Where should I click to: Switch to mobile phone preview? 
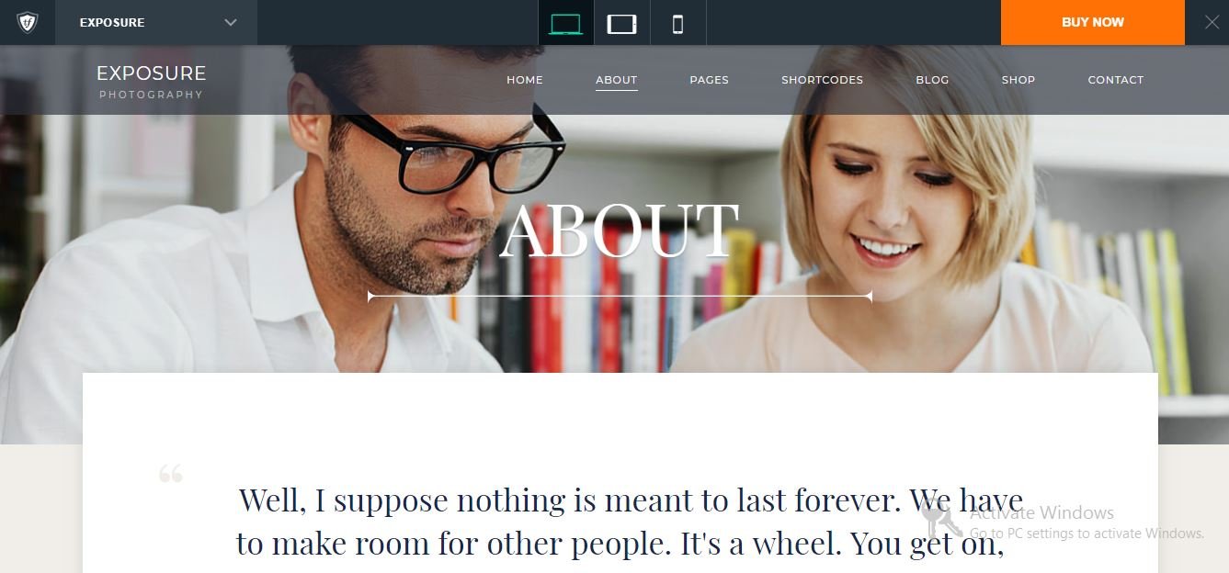point(678,23)
